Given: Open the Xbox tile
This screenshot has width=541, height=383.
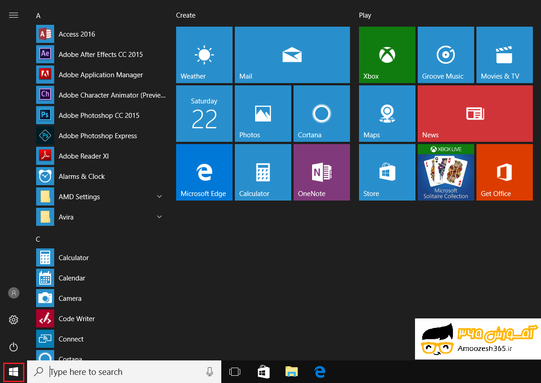Looking at the screenshot, I should [x=387, y=55].
